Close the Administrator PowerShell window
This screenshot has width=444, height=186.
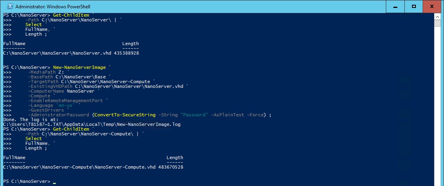point(432,6)
